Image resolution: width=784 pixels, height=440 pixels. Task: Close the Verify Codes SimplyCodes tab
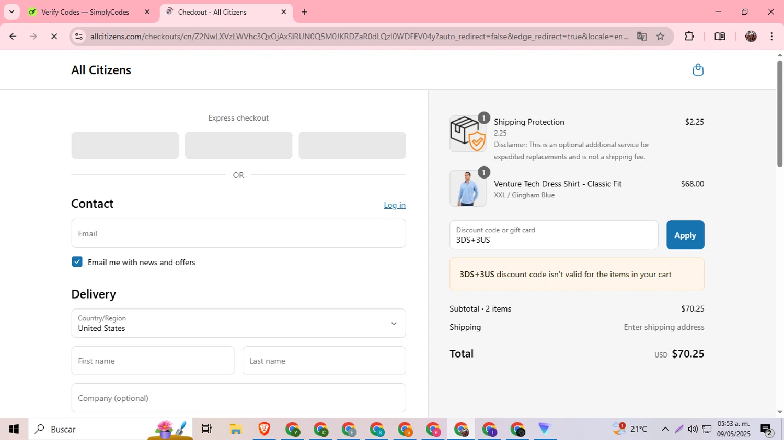coord(147,11)
